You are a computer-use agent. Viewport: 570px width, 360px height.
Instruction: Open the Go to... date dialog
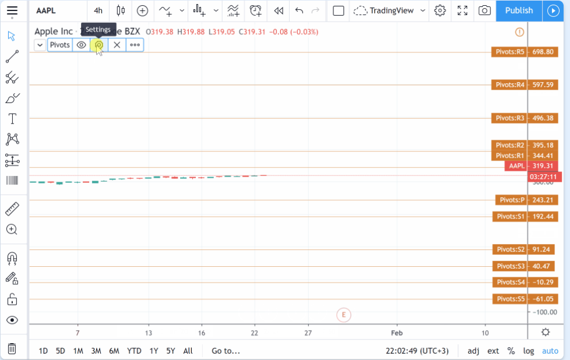coord(226,351)
